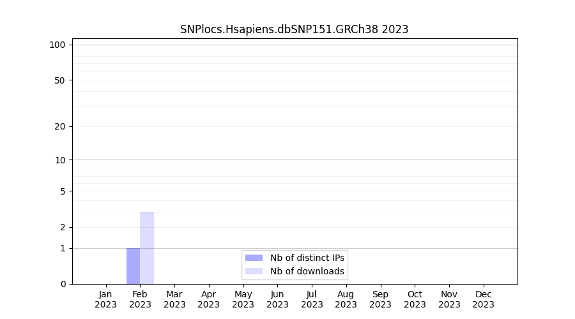Image resolution: width=575 pixels, height=319 pixels.
Task: Click the Aug 2023 x-axis label
Action: tap(346, 299)
